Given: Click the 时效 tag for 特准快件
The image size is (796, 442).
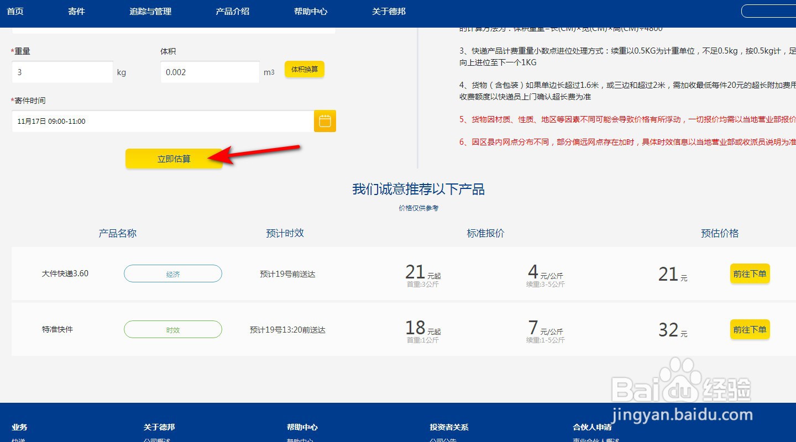Looking at the screenshot, I should pyautogui.click(x=172, y=329).
